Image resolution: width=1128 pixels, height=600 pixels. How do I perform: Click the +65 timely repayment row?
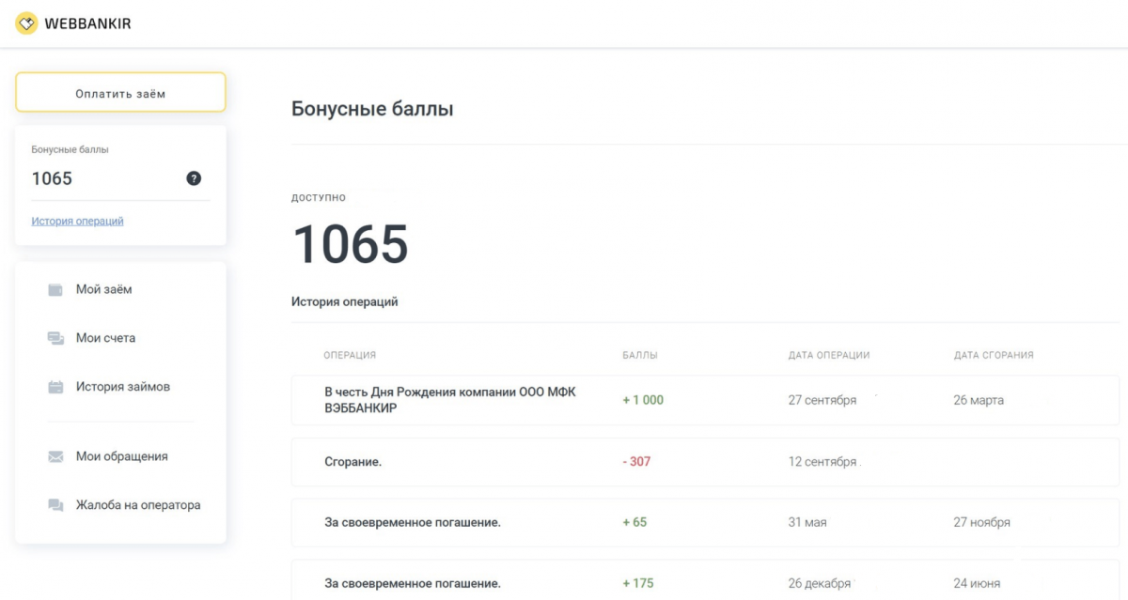tap(705, 522)
